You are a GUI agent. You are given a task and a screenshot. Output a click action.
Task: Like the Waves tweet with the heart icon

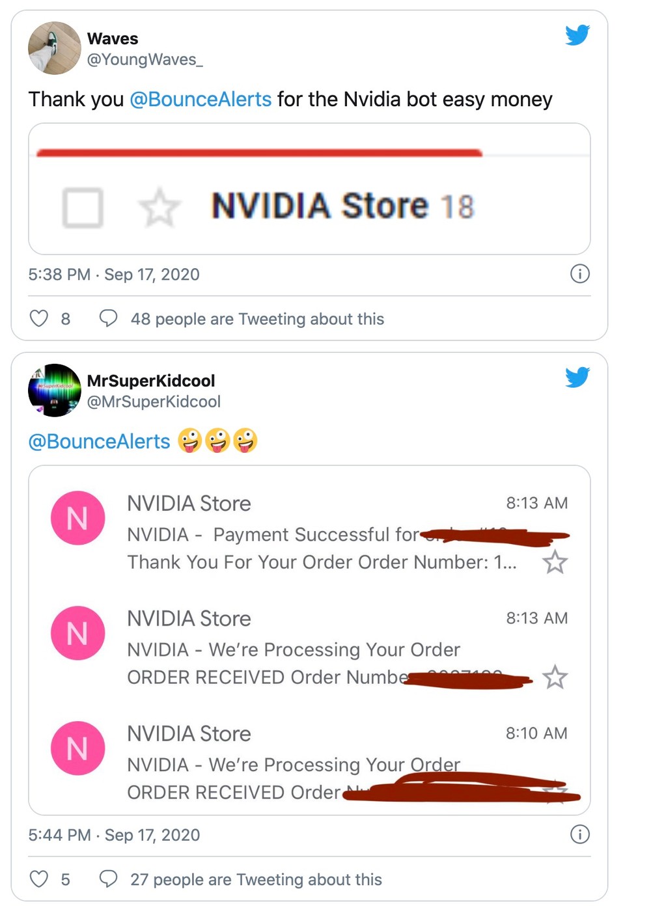(x=39, y=318)
